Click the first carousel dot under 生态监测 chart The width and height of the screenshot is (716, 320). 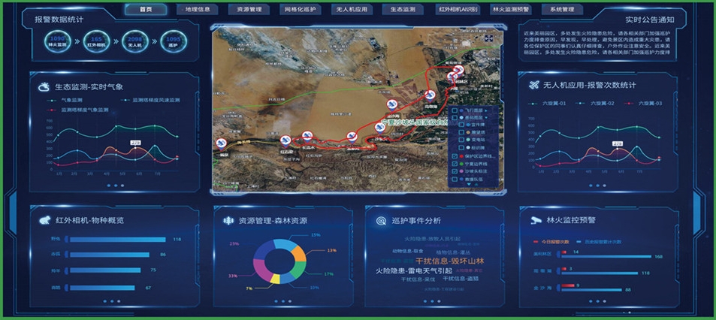click(x=108, y=186)
